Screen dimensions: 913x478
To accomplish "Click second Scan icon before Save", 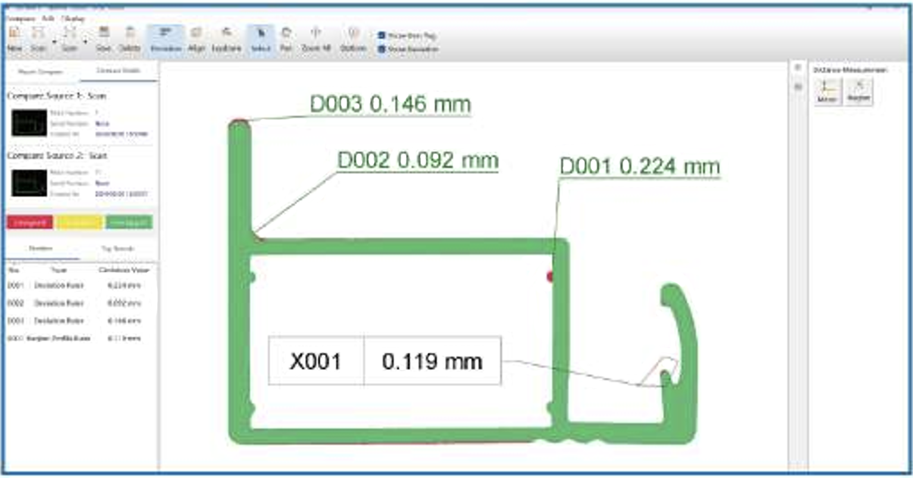I will (70, 39).
